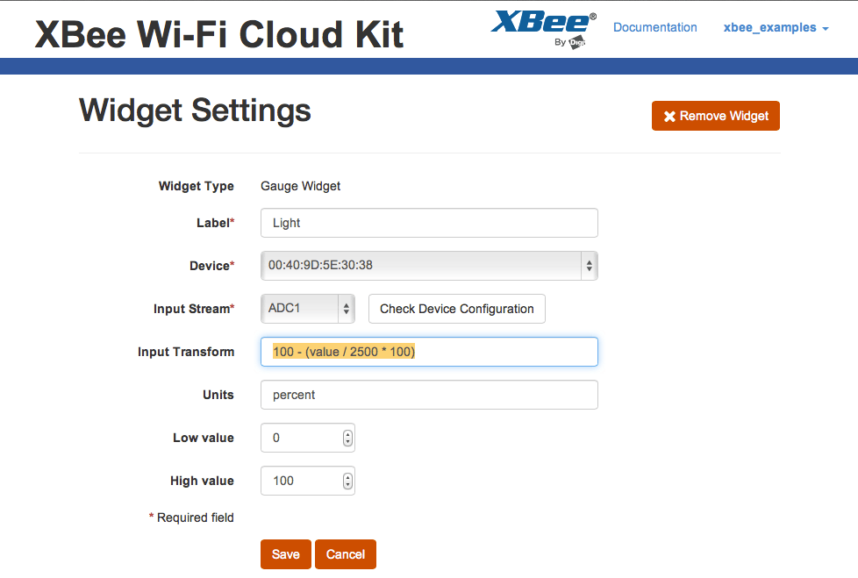Click the High value label
The height and width of the screenshot is (578, 858).
coord(202,481)
